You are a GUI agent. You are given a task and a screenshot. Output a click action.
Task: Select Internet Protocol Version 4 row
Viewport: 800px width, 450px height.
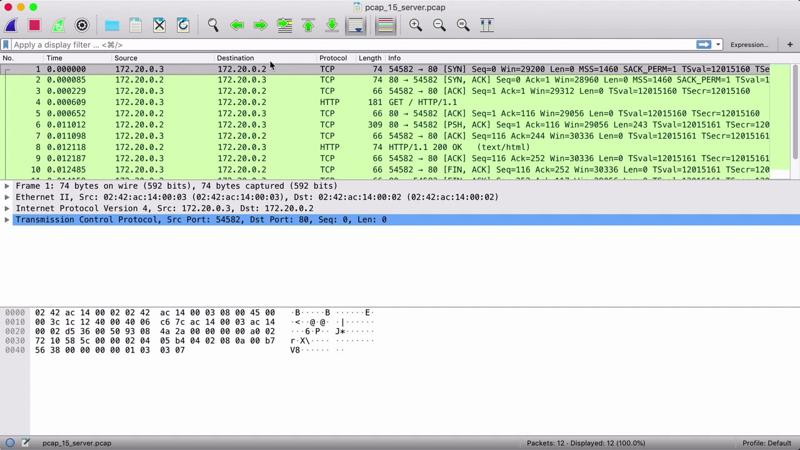[400, 209]
